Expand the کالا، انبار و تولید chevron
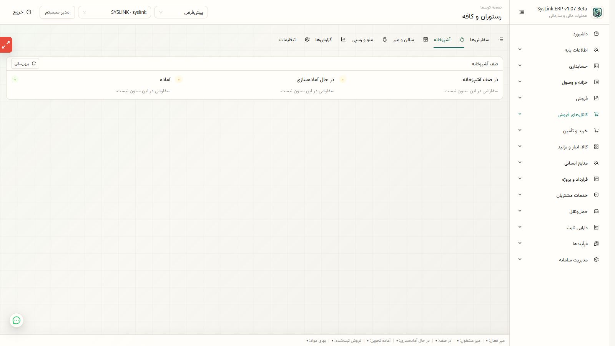615x346 pixels. 520,146
